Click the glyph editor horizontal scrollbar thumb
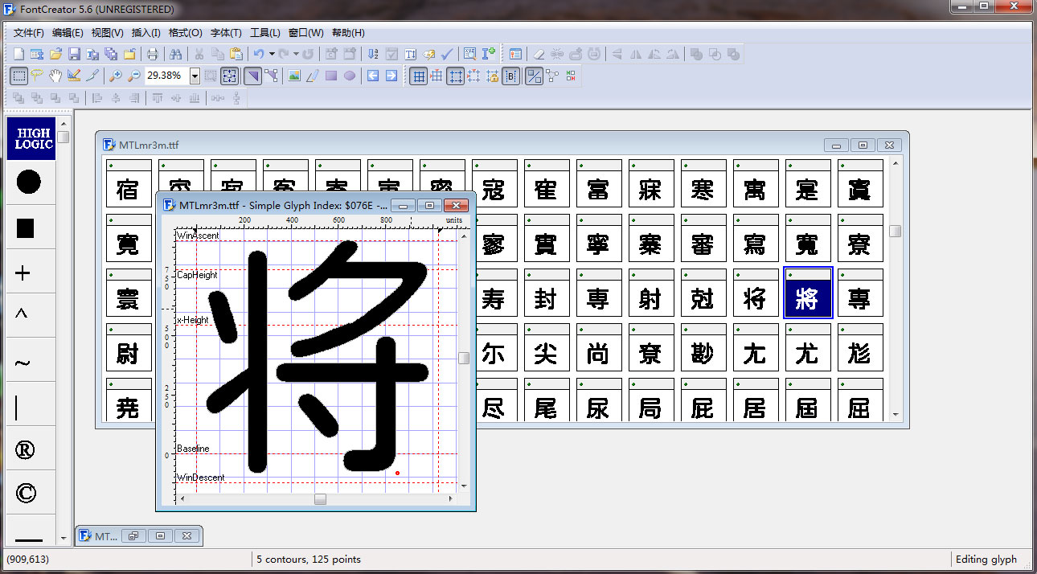Image resolution: width=1037 pixels, height=574 pixels. coord(320,499)
